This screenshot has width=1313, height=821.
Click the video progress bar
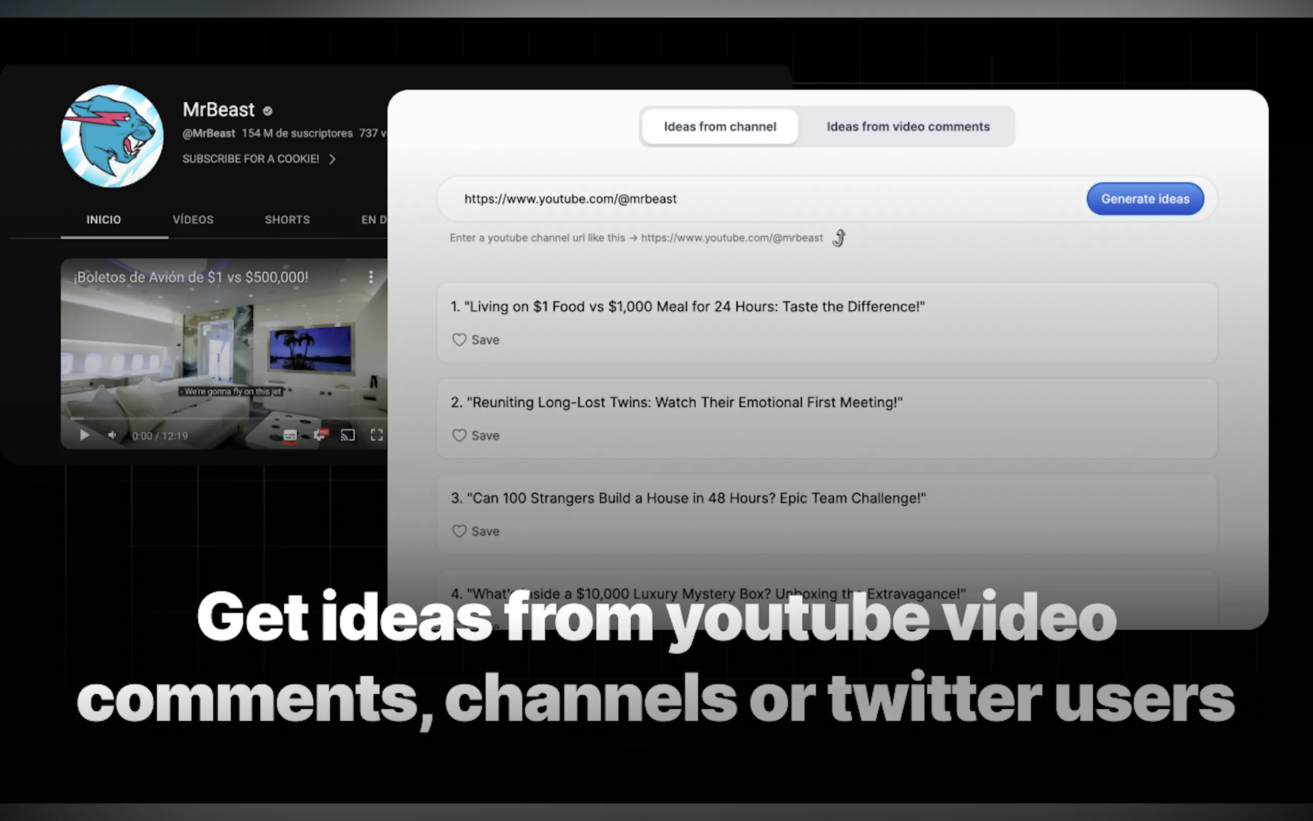point(228,418)
